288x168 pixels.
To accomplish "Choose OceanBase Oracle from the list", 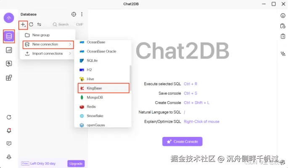I will (x=103, y=51).
